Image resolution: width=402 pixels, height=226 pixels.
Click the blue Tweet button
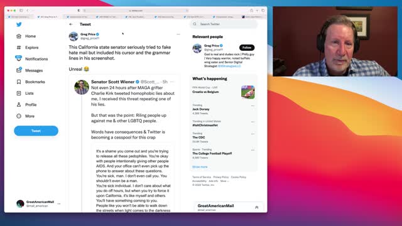click(36, 131)
